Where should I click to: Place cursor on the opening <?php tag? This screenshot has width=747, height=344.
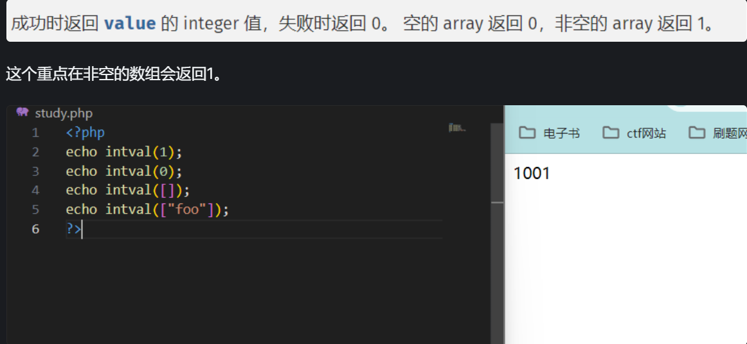[85, 133]
